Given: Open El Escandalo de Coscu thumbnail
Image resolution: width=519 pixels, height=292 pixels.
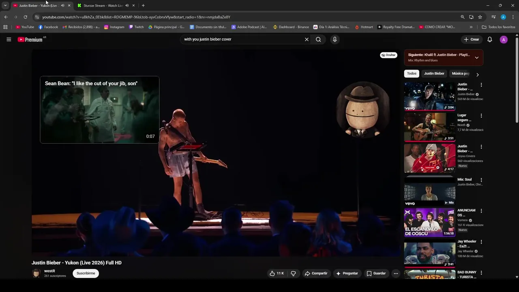Looking at the screenshot, I should (x=429, y=222).
